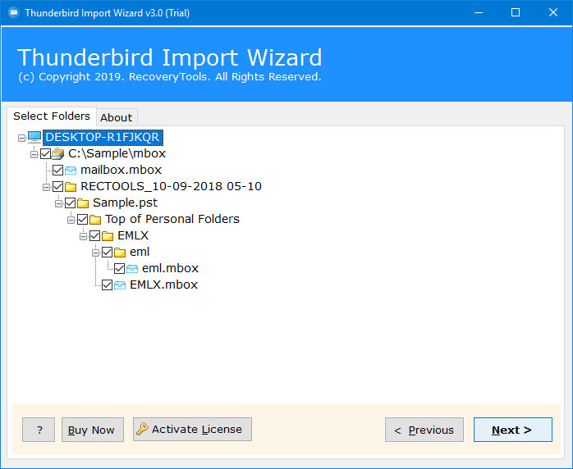The width and height of the screenshot is (573, 469).
Task: Collapse the Sample.pst tree node
Action: pyautogui.click(x=58, y=203)
